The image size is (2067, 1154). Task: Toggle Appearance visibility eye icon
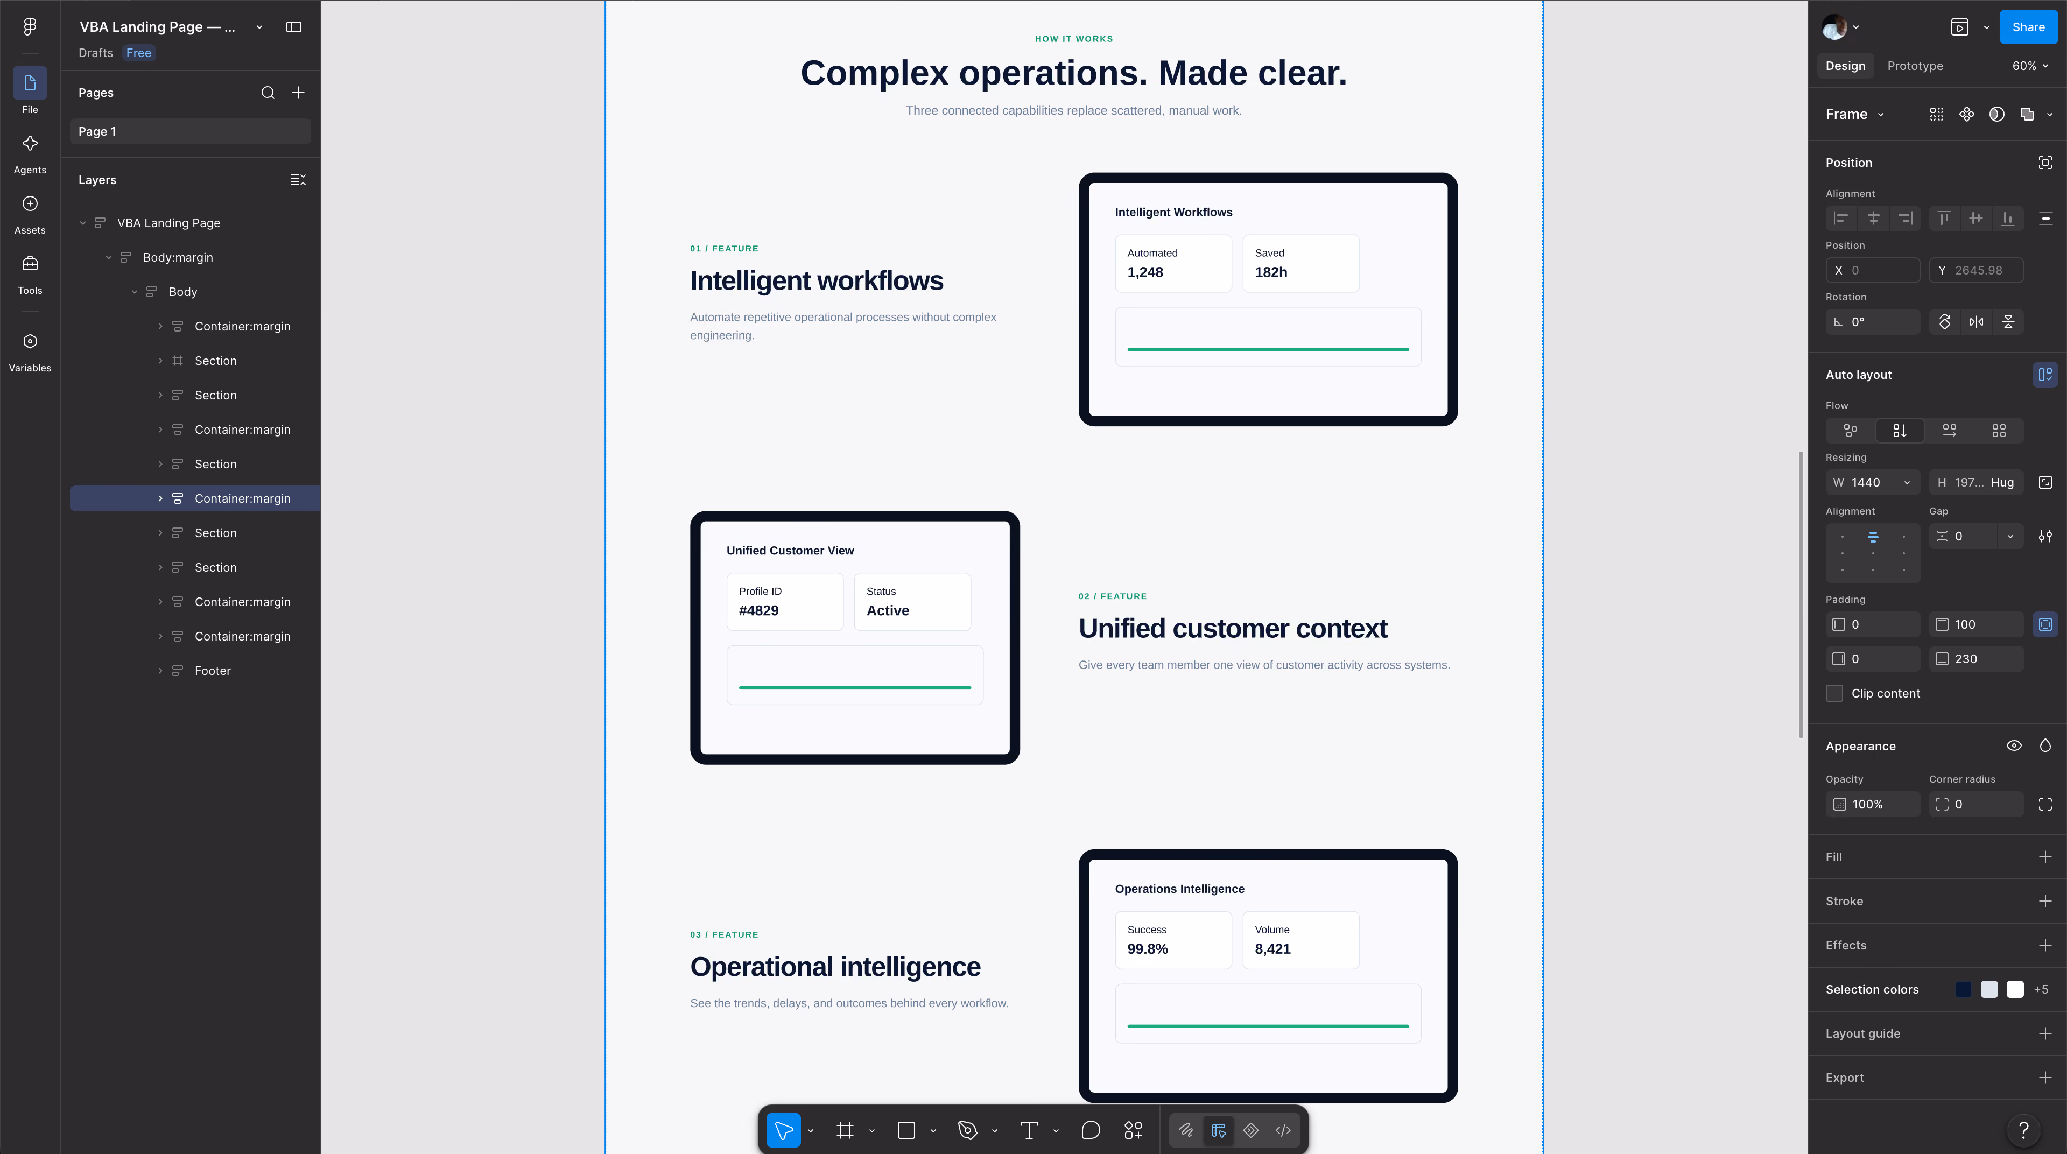point(2014,745)
